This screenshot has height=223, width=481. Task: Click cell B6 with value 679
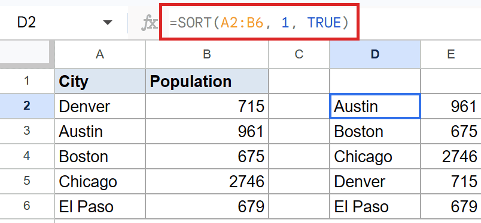[207, 206]
